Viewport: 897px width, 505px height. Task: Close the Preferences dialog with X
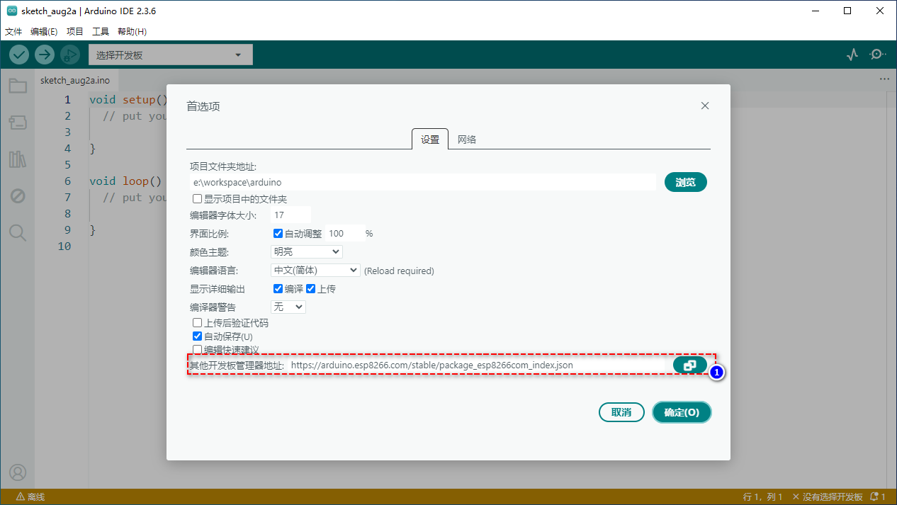705,106
